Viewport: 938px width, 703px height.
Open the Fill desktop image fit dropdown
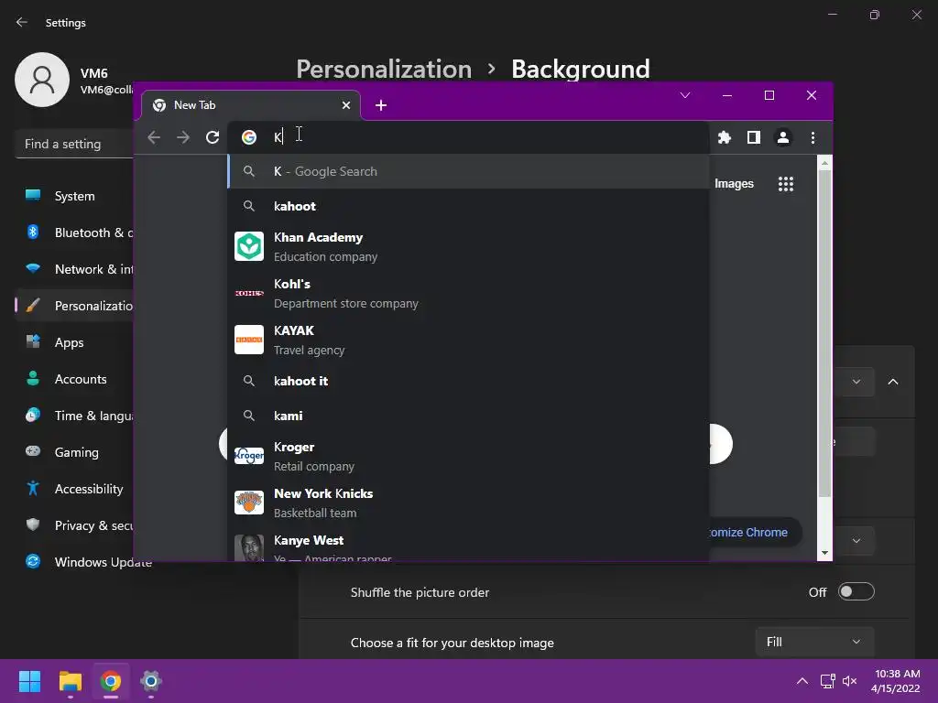(814, 642)
